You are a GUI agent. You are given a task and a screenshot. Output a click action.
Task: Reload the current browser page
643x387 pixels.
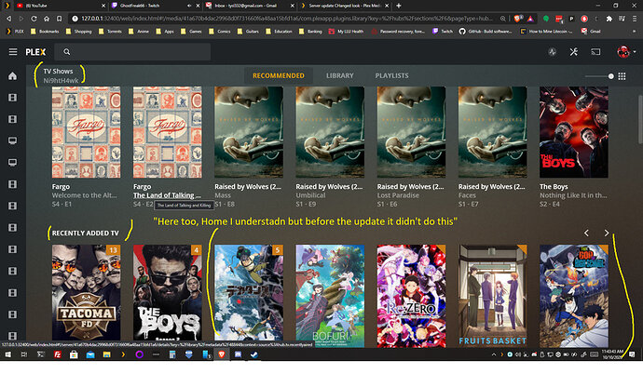[x=34, y=19]
